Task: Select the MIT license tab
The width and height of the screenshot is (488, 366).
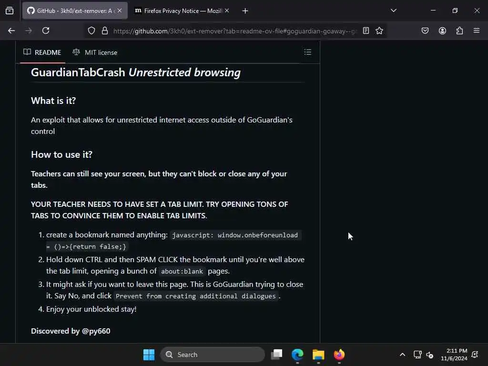Action: 95,52
